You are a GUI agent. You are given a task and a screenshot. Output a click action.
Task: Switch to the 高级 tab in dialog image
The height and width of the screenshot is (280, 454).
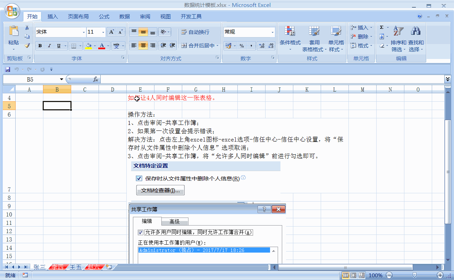(x=175, y=222)
